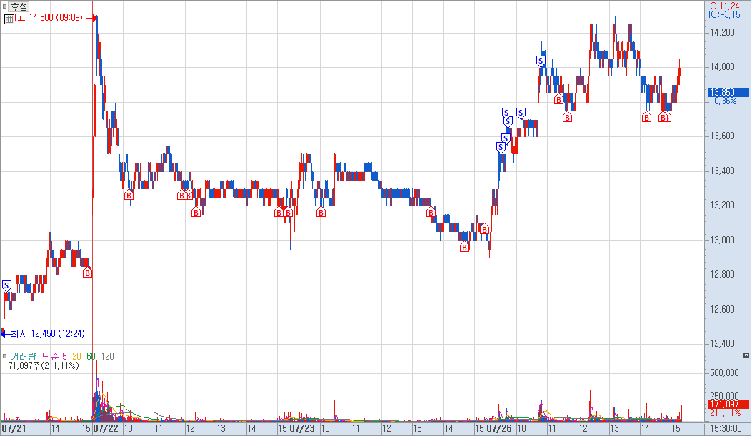Click the Buy marker at 14:00 on 07/26
Screen dimensions: 752x436
[x=646, y=117]
